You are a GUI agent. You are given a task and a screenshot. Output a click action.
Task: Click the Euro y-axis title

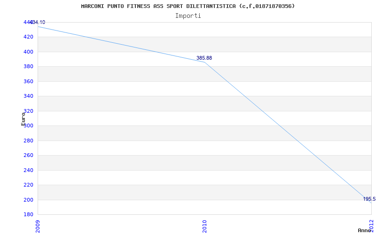point(23,119)
